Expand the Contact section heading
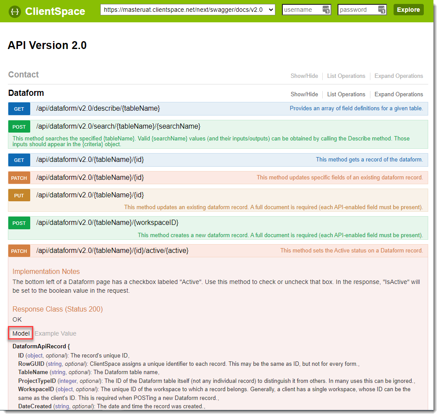The height and width of the screenshot is (417, 440). point(24,74)
